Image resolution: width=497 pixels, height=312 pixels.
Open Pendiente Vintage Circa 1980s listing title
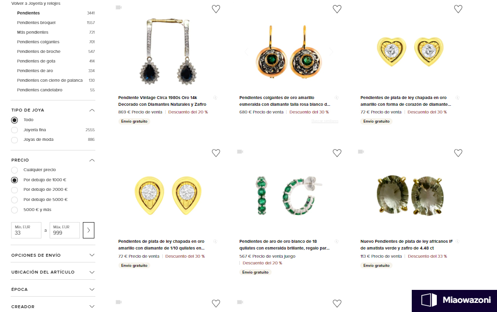point(162,101)
